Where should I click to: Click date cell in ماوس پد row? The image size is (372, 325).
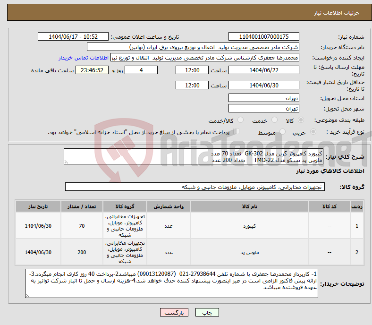pos(38,252)
